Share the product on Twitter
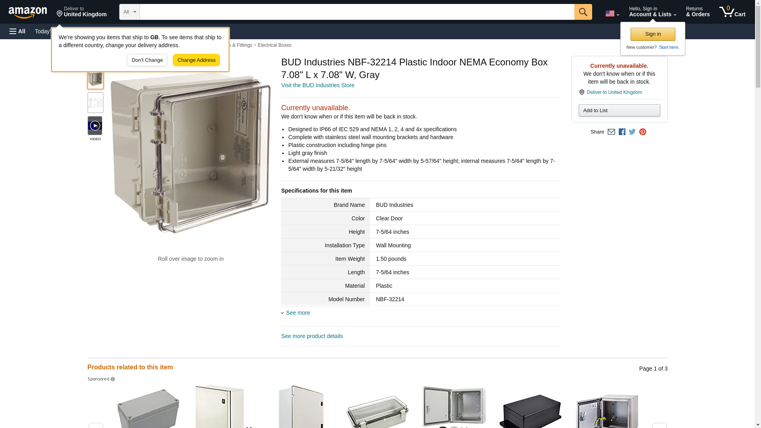Image resolution: width=761 pixels, height=428 pixels. [x=632, y=132]
